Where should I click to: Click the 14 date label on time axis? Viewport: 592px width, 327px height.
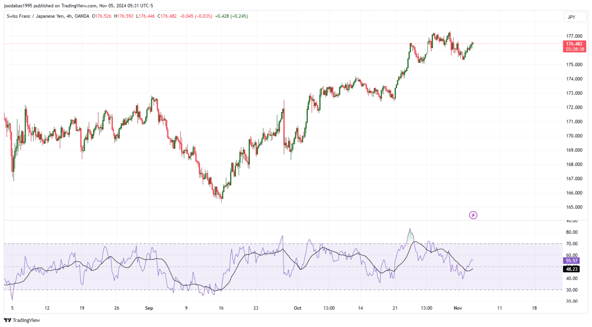(360, 308)
